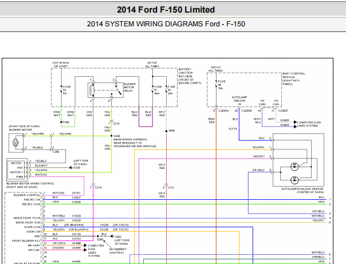Click the relay switch contact symbol

tap(118, 90)
